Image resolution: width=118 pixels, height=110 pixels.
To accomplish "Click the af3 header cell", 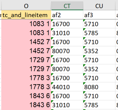I will [x=99, y=15].
